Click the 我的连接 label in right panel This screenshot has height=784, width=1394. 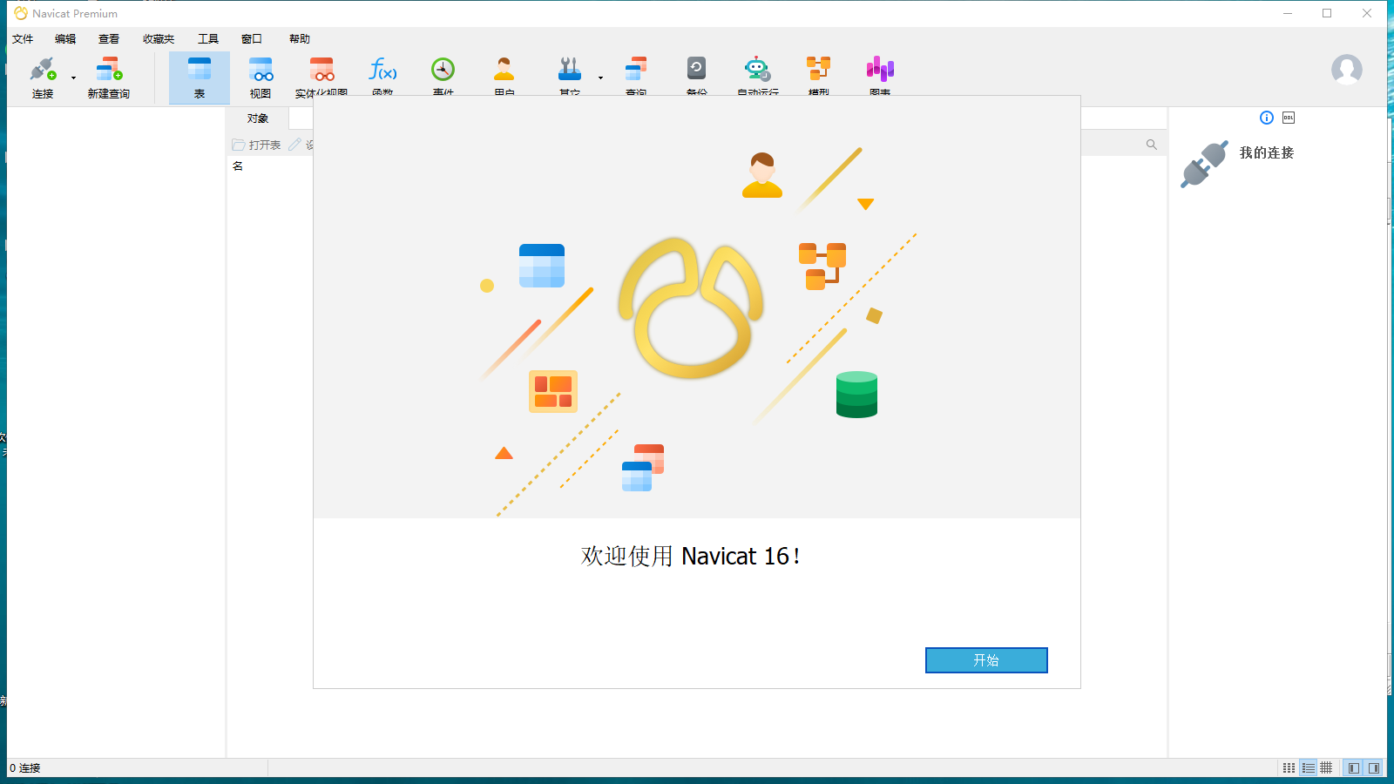point(1267,152)
